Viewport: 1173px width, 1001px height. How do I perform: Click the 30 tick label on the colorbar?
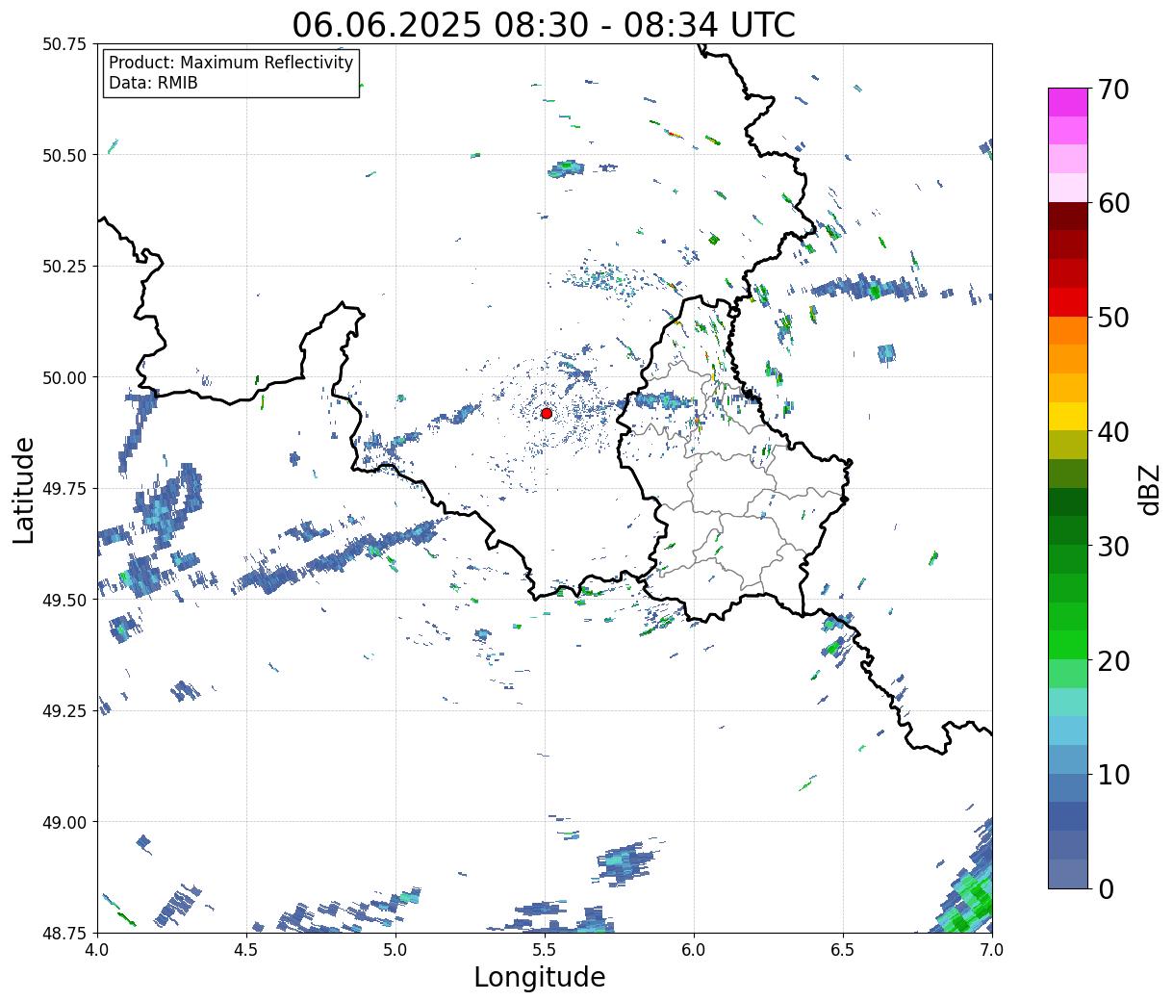click(x=1113, y=547)
